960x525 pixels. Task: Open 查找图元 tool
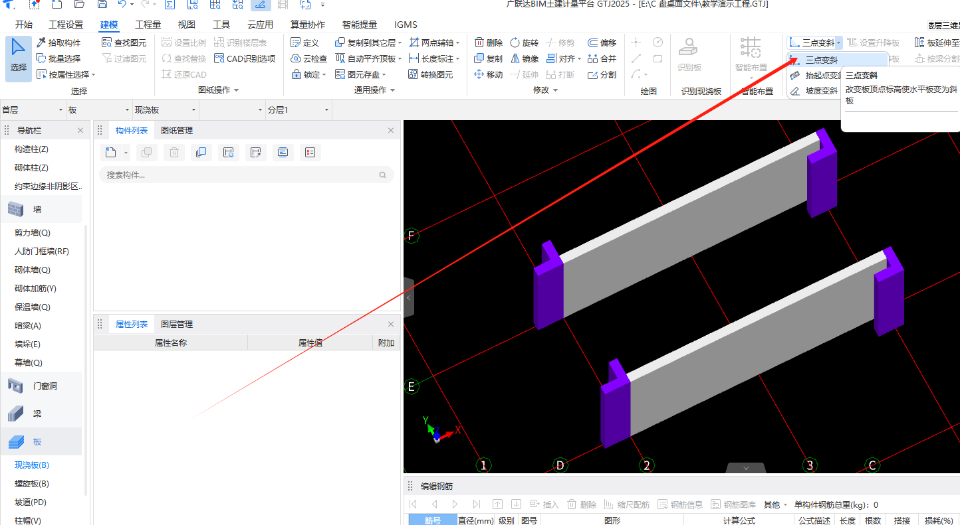click(x=124, y=42)
